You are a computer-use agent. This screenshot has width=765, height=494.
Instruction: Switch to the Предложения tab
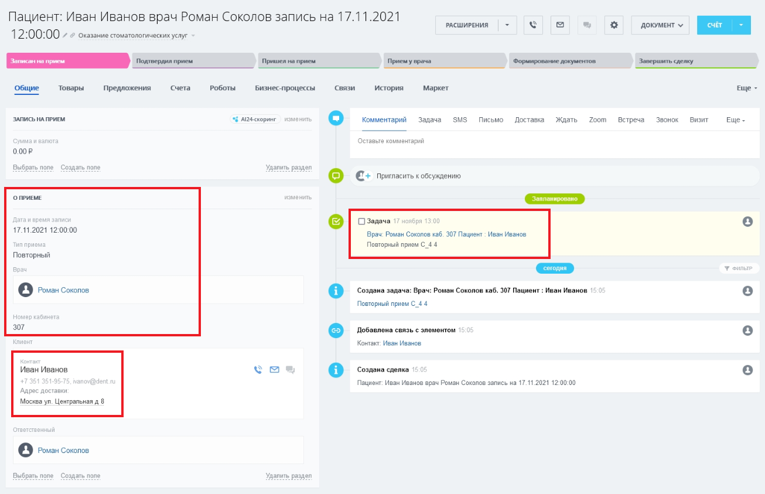127,88
